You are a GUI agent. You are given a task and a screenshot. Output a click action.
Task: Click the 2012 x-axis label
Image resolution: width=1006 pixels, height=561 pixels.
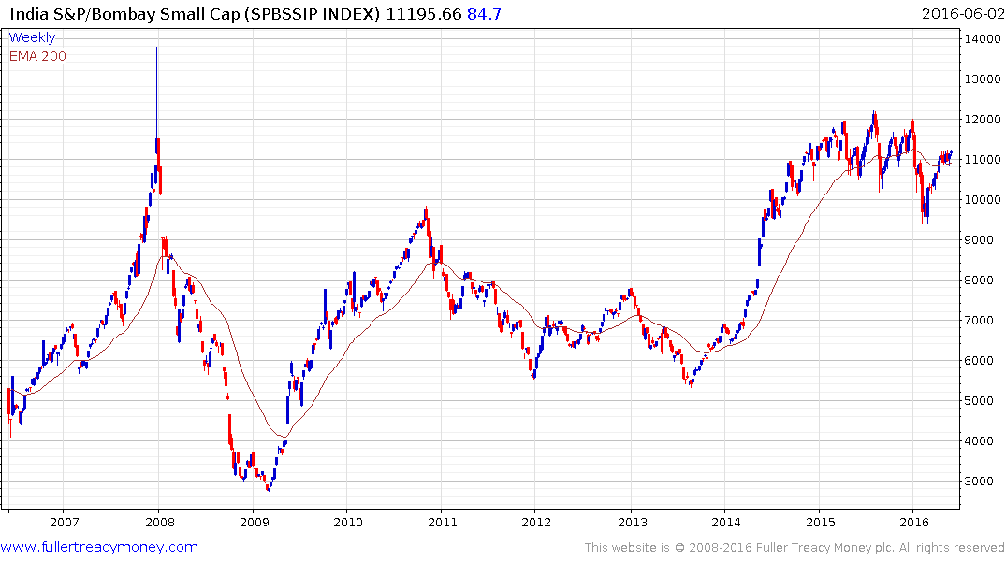(x=536, y=522)
